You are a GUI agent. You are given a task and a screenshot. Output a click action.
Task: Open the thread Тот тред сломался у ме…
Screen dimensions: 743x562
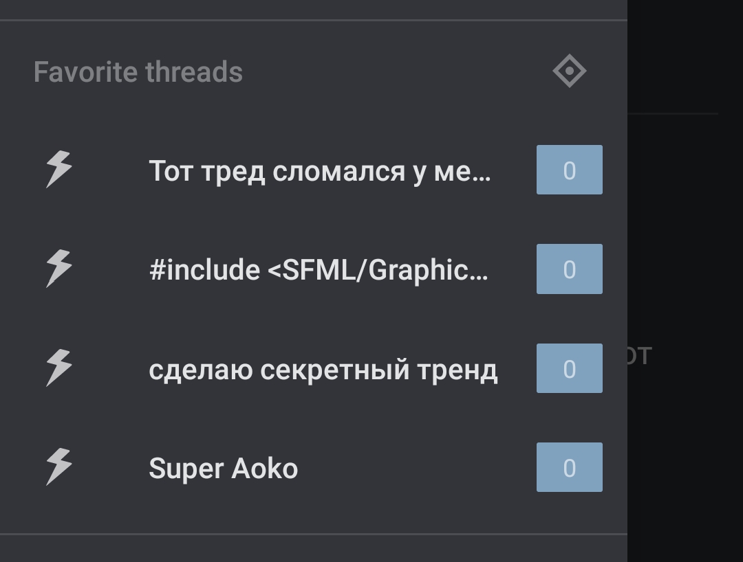pyautogui.click(x=319, y=170)
